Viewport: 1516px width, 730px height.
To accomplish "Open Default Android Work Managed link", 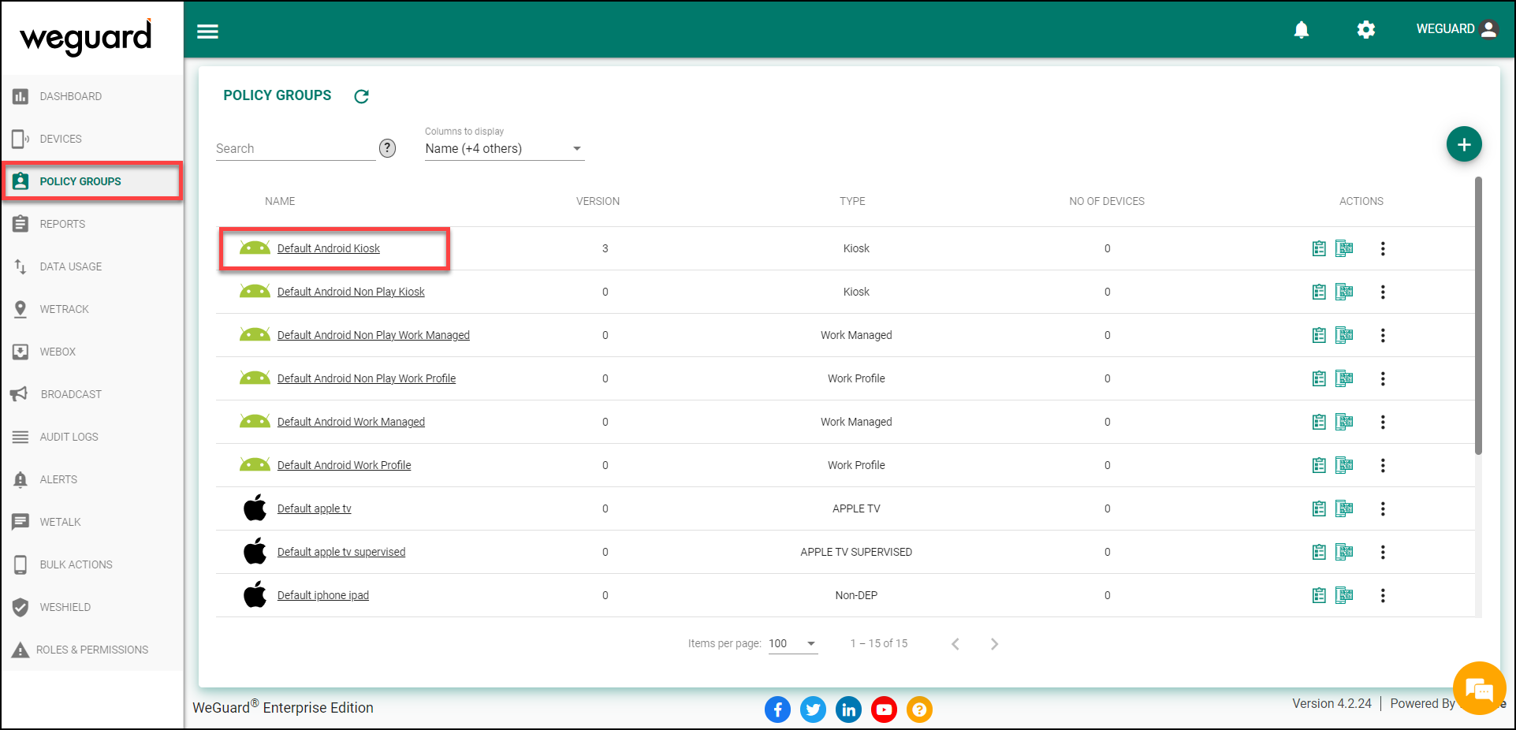I will [351, 422].
